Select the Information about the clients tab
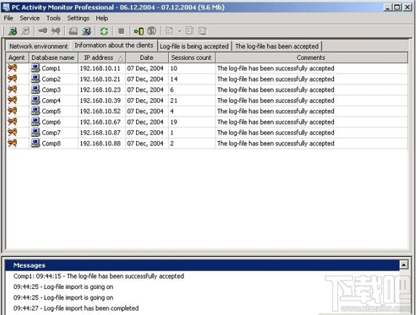 (114, 46)
